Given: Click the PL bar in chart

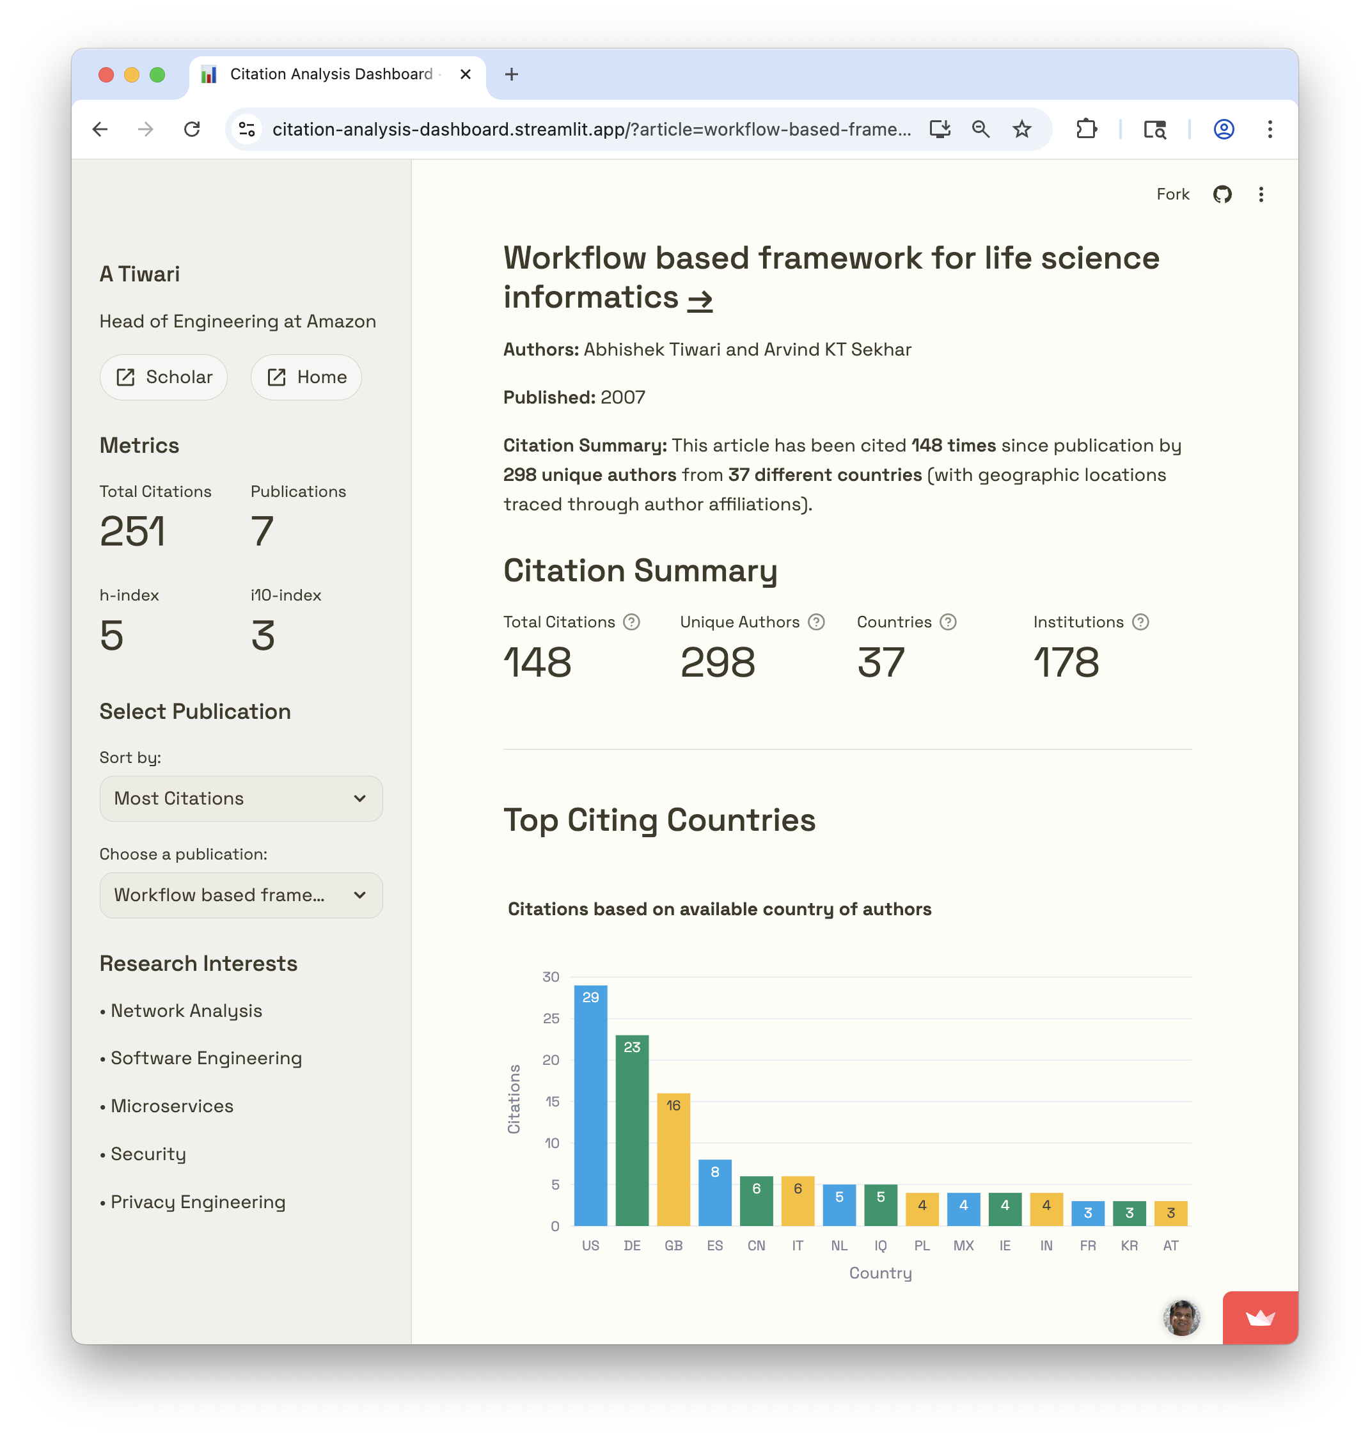Looking at the screenshot, I should (922, 1209).
